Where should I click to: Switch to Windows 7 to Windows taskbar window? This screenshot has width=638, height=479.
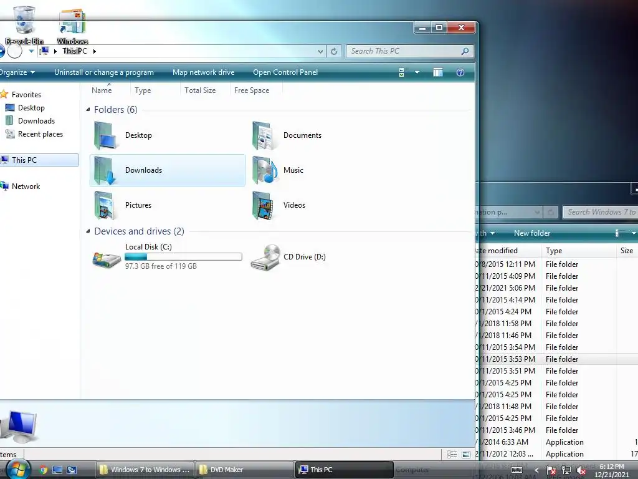[145, 470]
